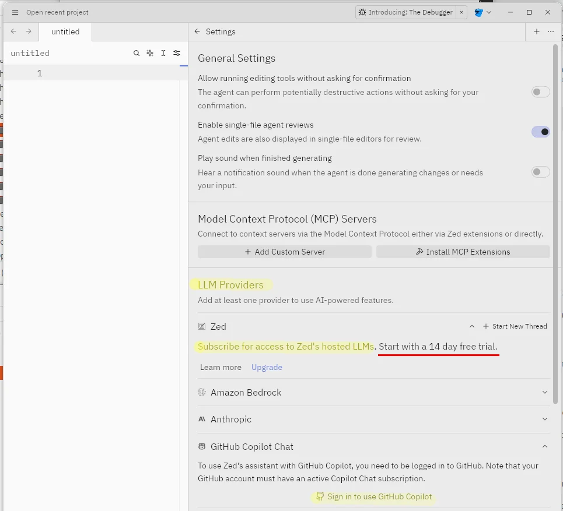This screenshot has width=563, height=511.
Task: Click Install MCP Extensions button
Action: (463, 252)
